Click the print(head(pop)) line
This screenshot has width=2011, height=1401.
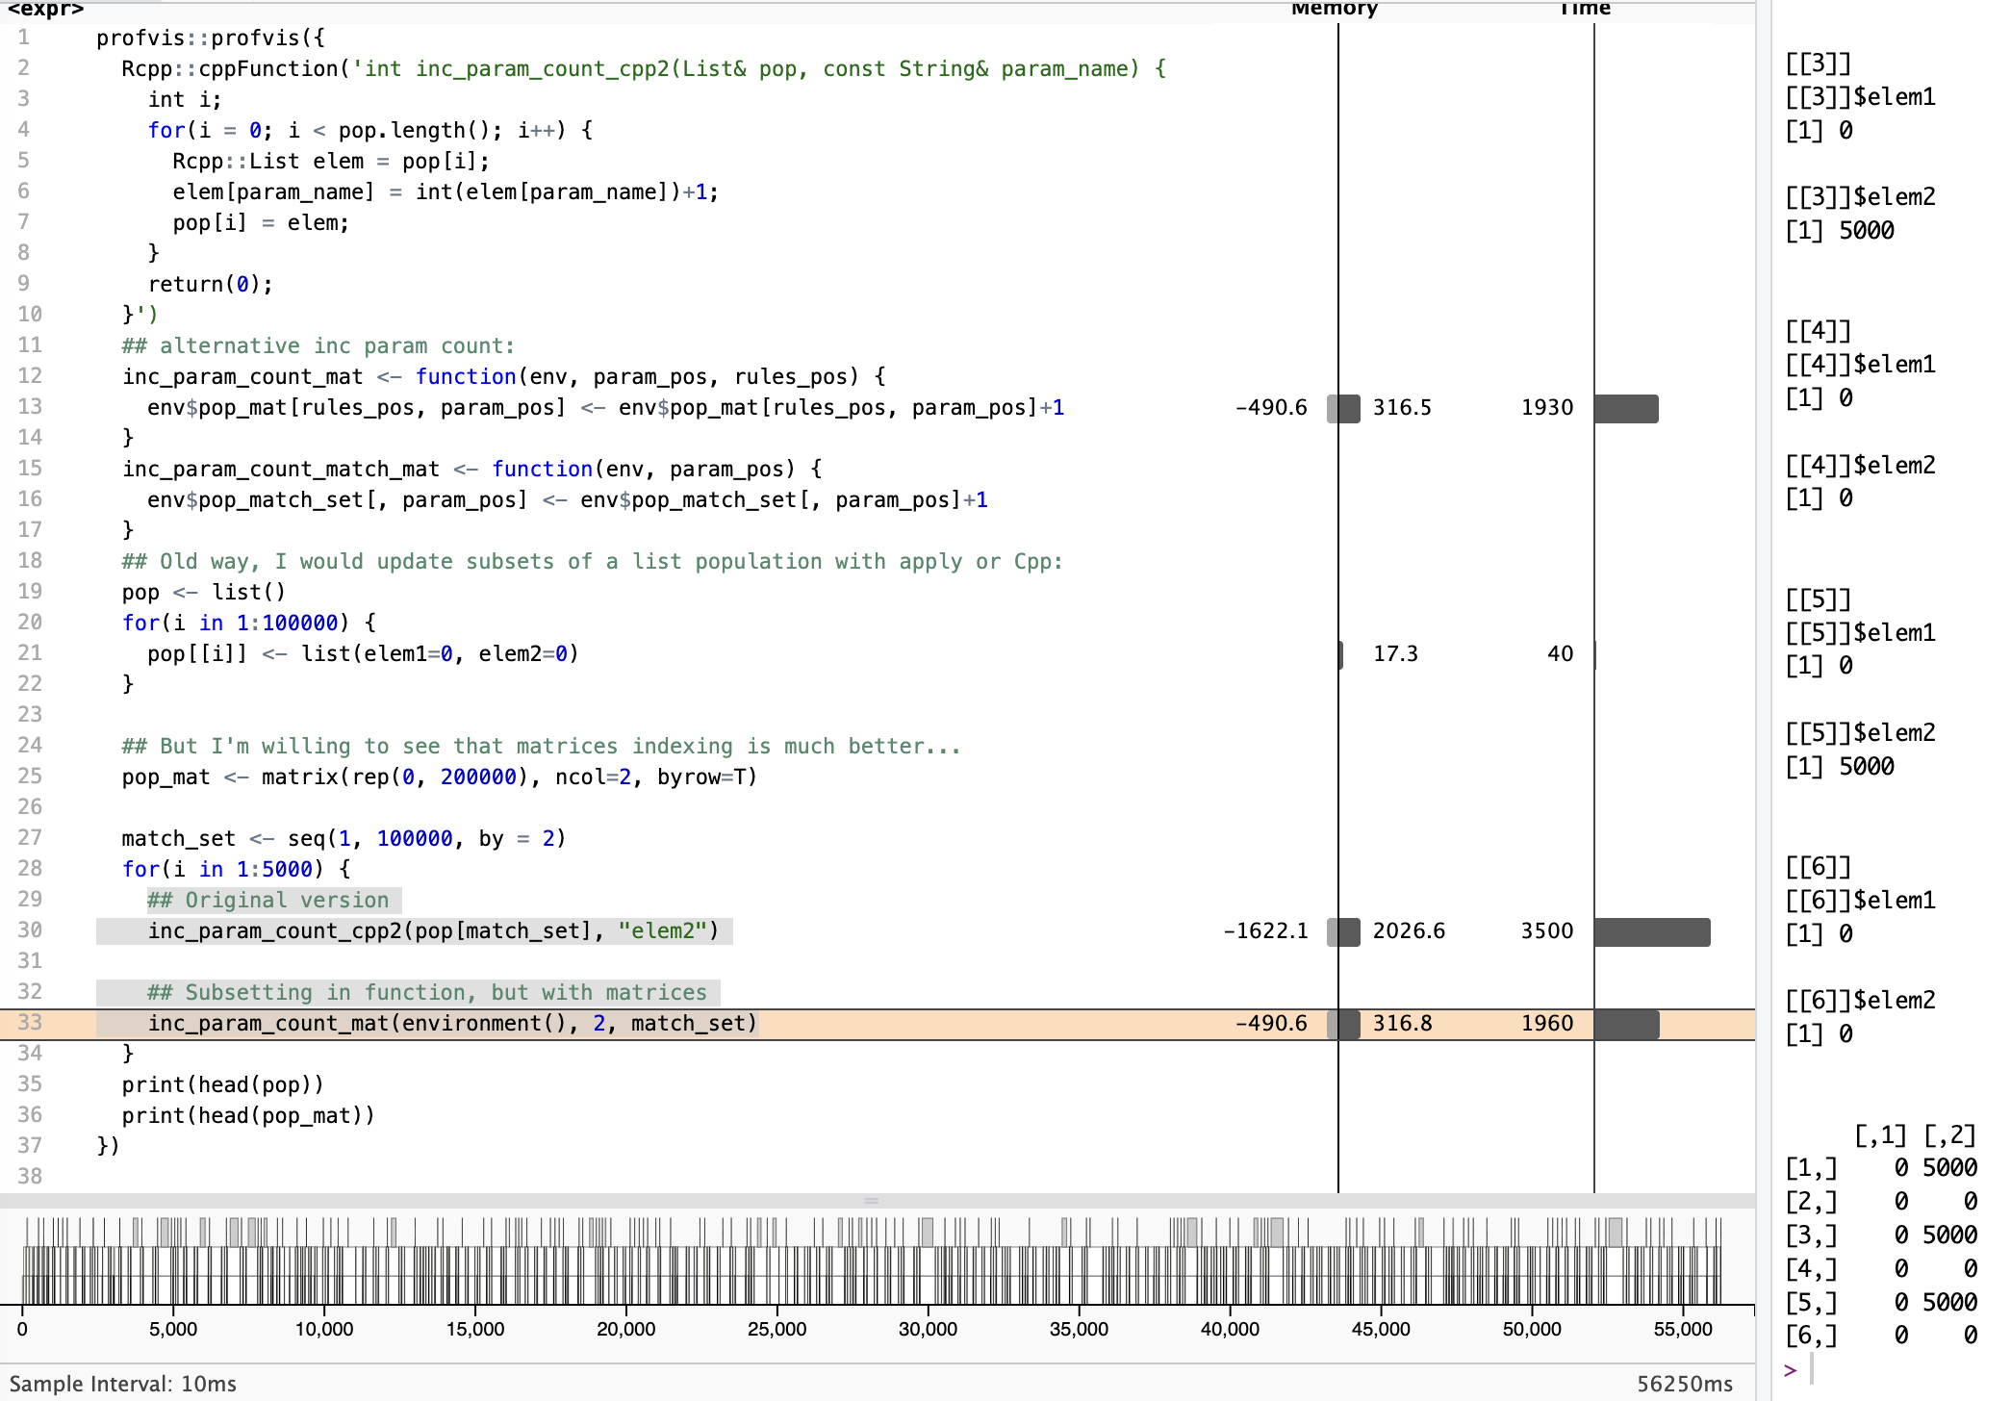coord(223,1085)
